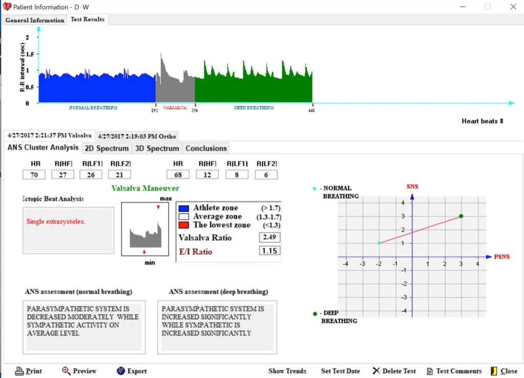The width and height of the screenshot is (524, 378).
Task: Click the Delete Test X icon
Action: click(376, 371)
